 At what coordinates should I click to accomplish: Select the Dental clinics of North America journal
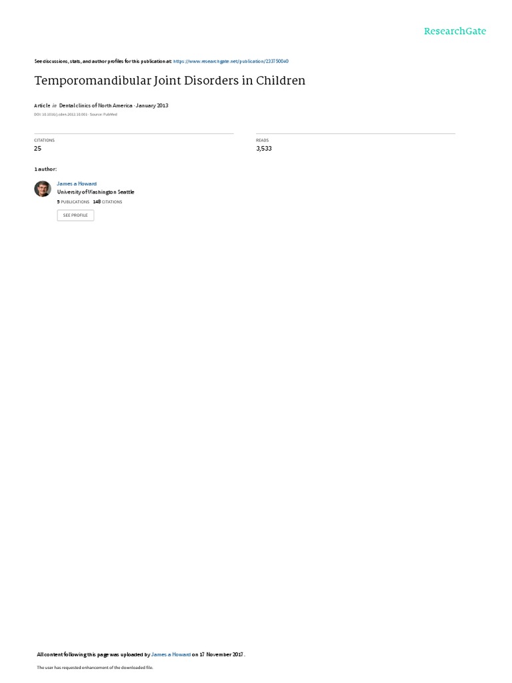[x=95, y=105]
